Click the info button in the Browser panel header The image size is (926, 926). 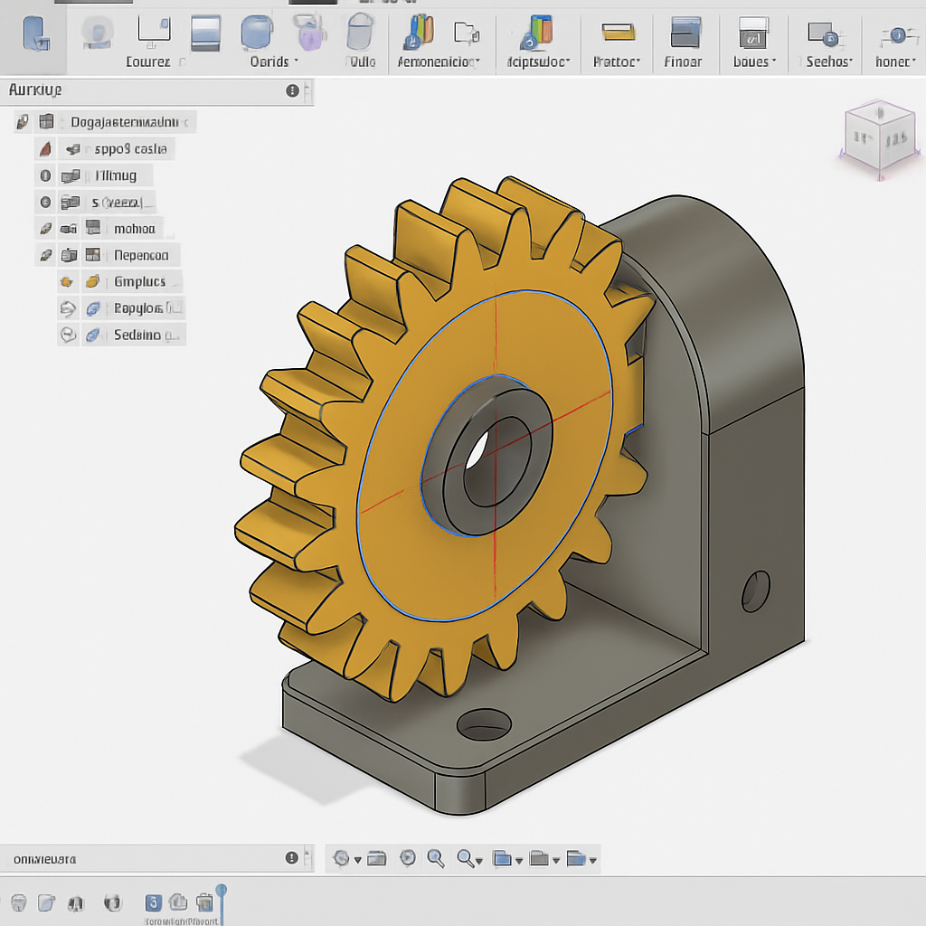(290, 90)
